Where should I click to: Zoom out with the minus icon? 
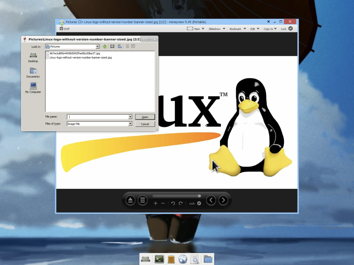tap(163, 203)
